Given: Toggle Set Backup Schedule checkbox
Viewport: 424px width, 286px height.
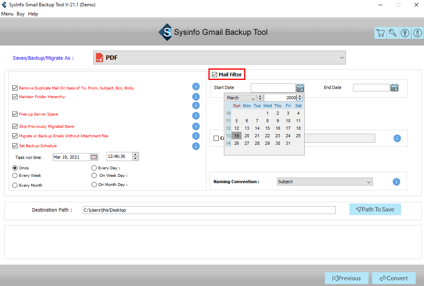Looking at the screenshot, I should pyautogui.click(x=15, y=146).
